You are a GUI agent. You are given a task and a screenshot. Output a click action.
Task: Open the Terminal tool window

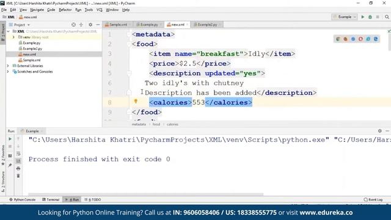tap(51, 200)
